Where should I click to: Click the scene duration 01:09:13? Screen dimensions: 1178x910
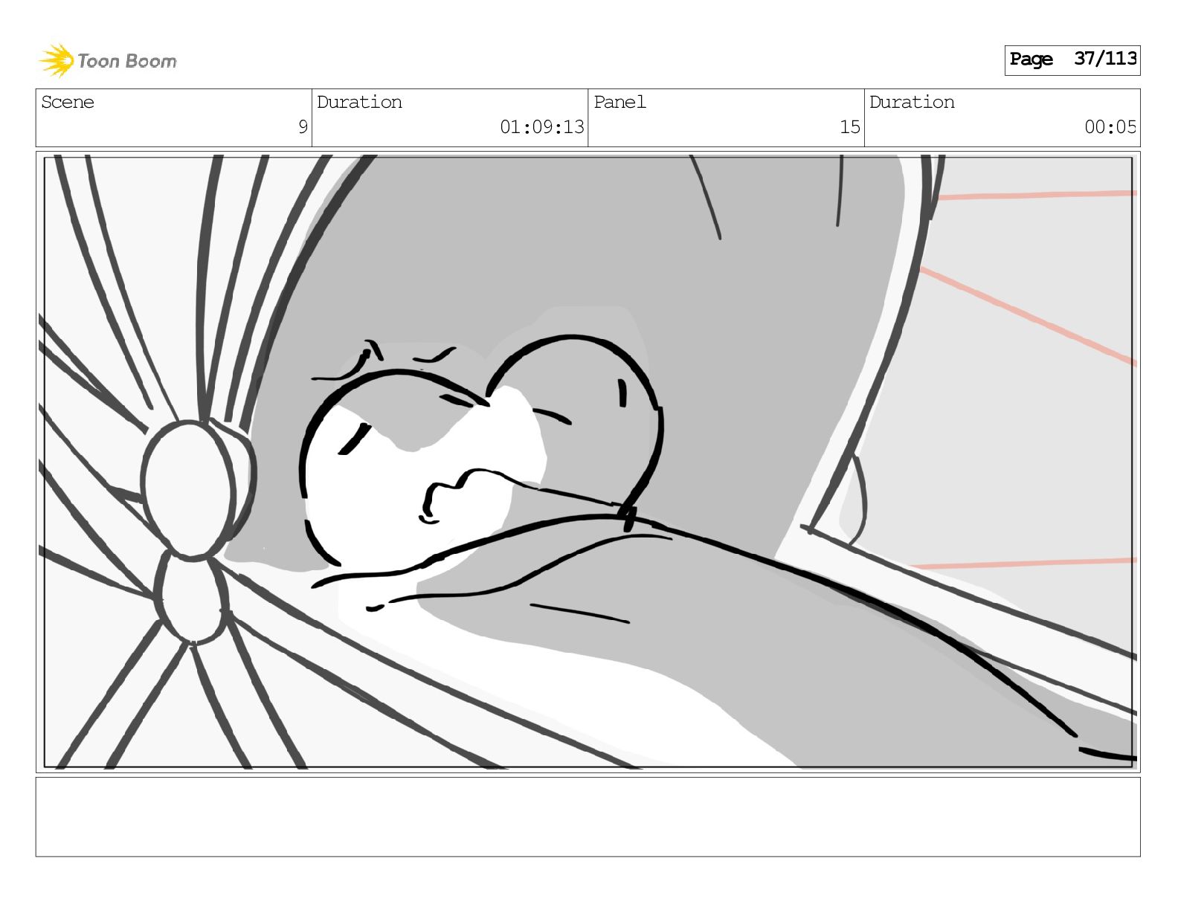542,127
